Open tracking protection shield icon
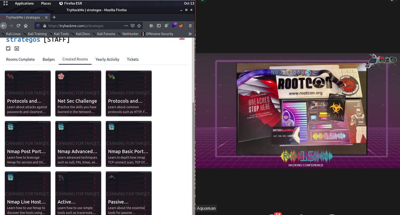 point(38,26)
